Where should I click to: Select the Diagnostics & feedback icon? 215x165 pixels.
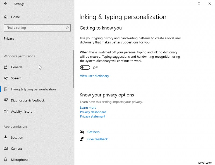6,100
